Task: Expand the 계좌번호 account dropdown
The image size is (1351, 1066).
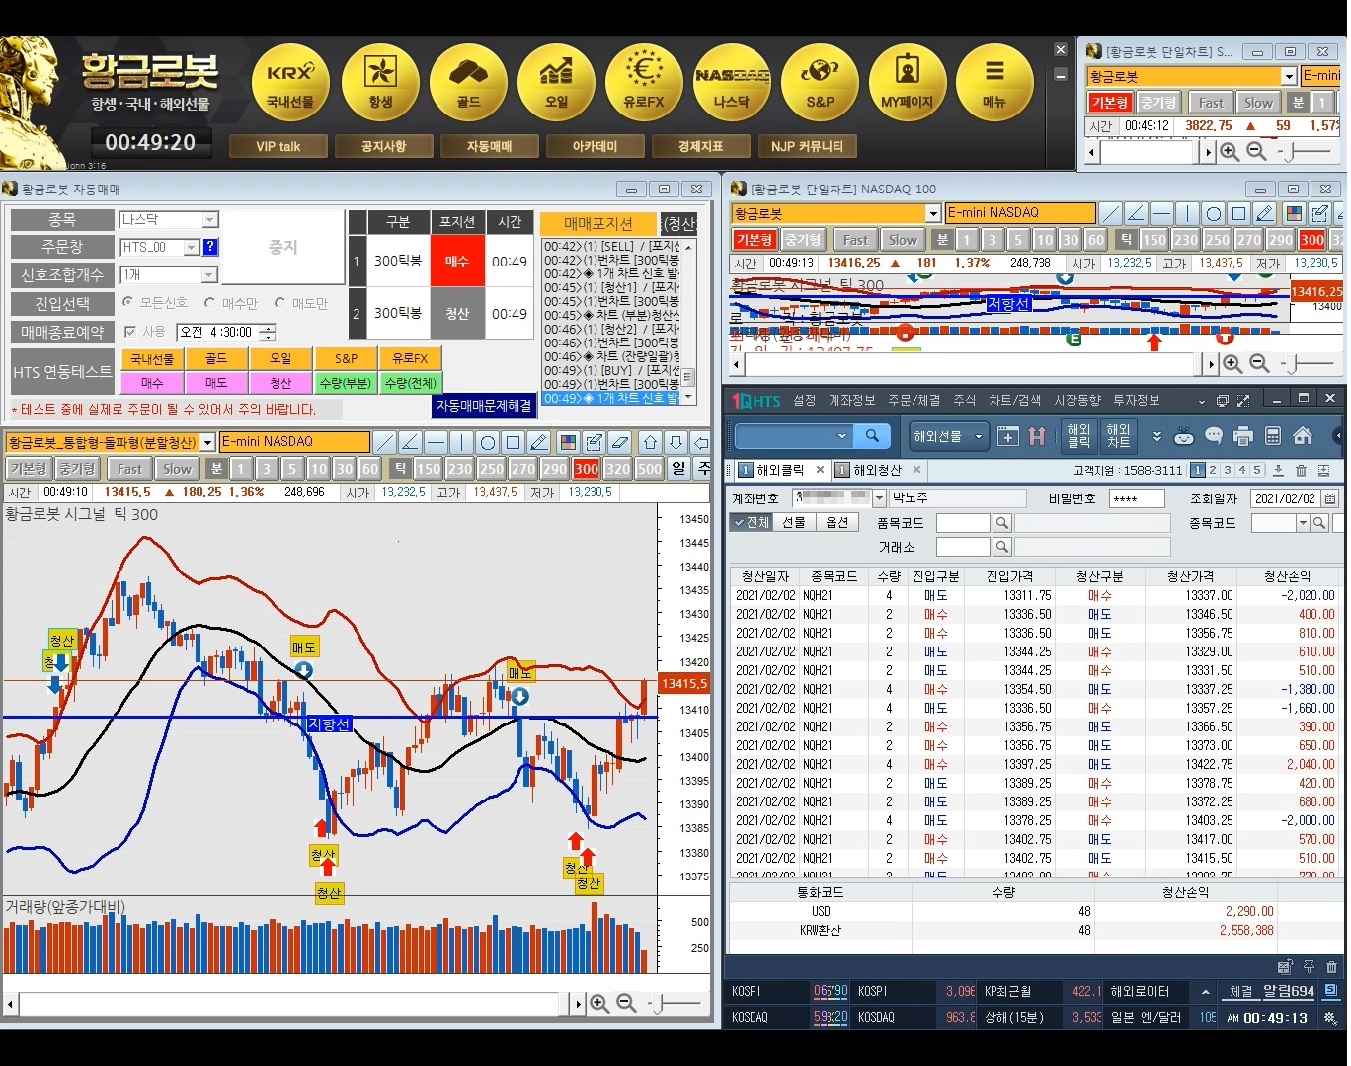Action: point(879,498)
